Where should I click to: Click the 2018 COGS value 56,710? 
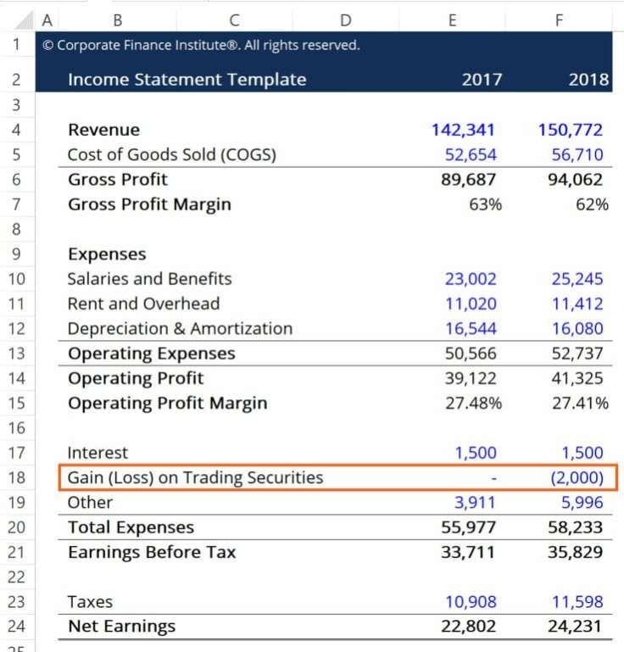tap(570, 154)
